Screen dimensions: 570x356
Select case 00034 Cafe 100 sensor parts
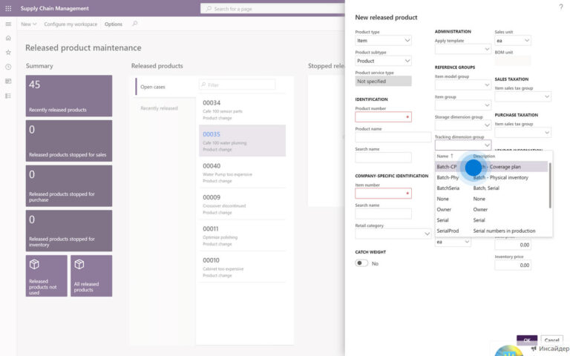(x=242, y=109)
